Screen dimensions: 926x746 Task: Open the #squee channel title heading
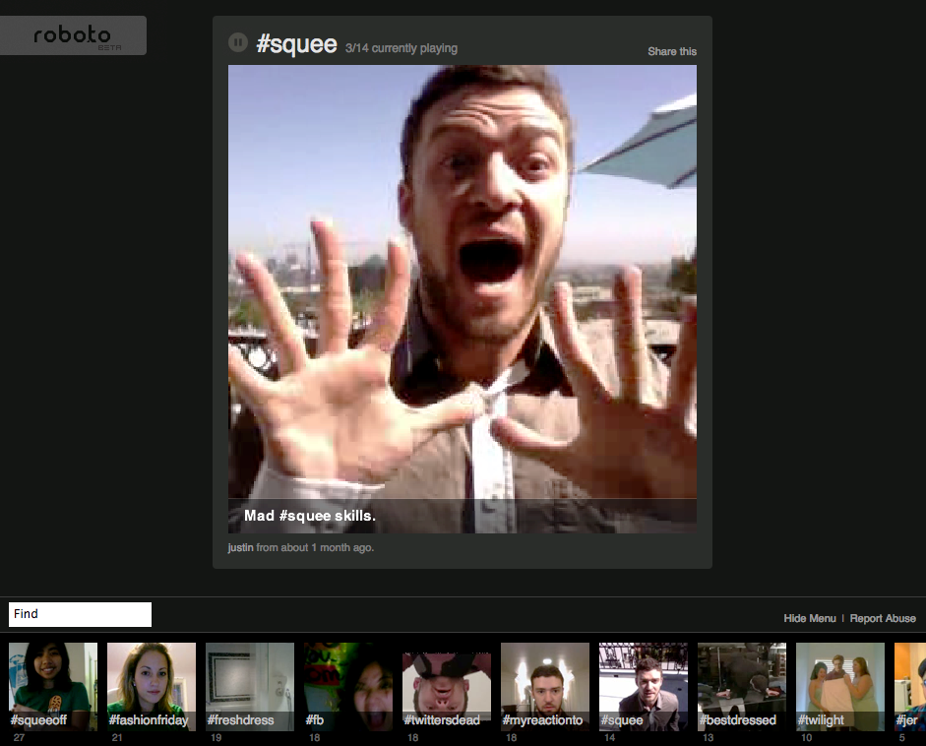click(x=296, y=44)
